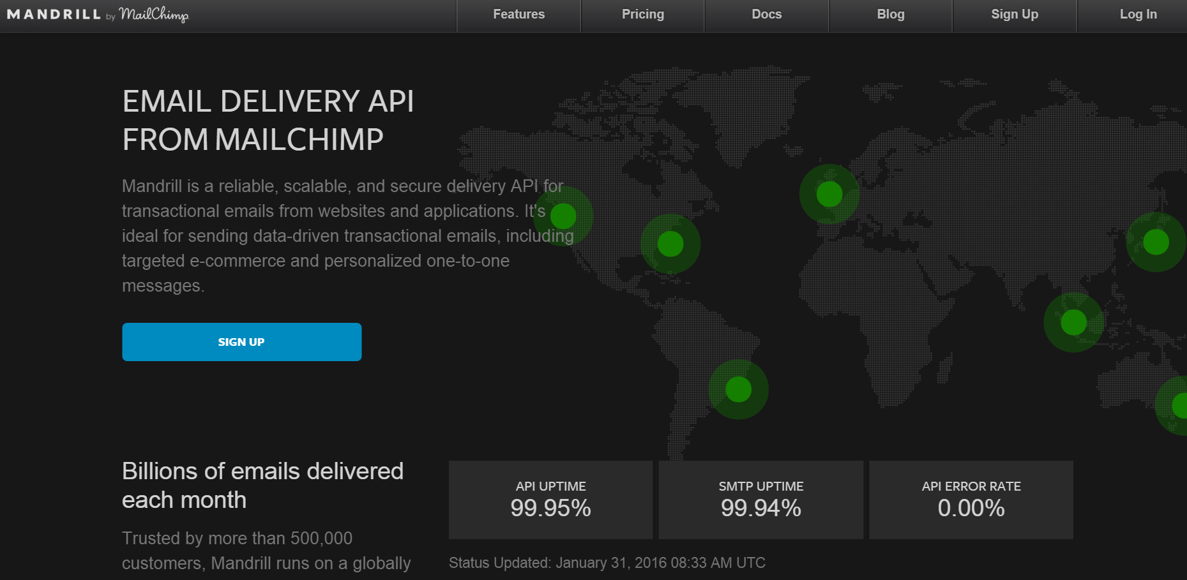Select the SMTP UPTIME 99.94% stat box
The width and height of the screenshot is (1187, 580).
pyautogui.click(x=760, y=500)
